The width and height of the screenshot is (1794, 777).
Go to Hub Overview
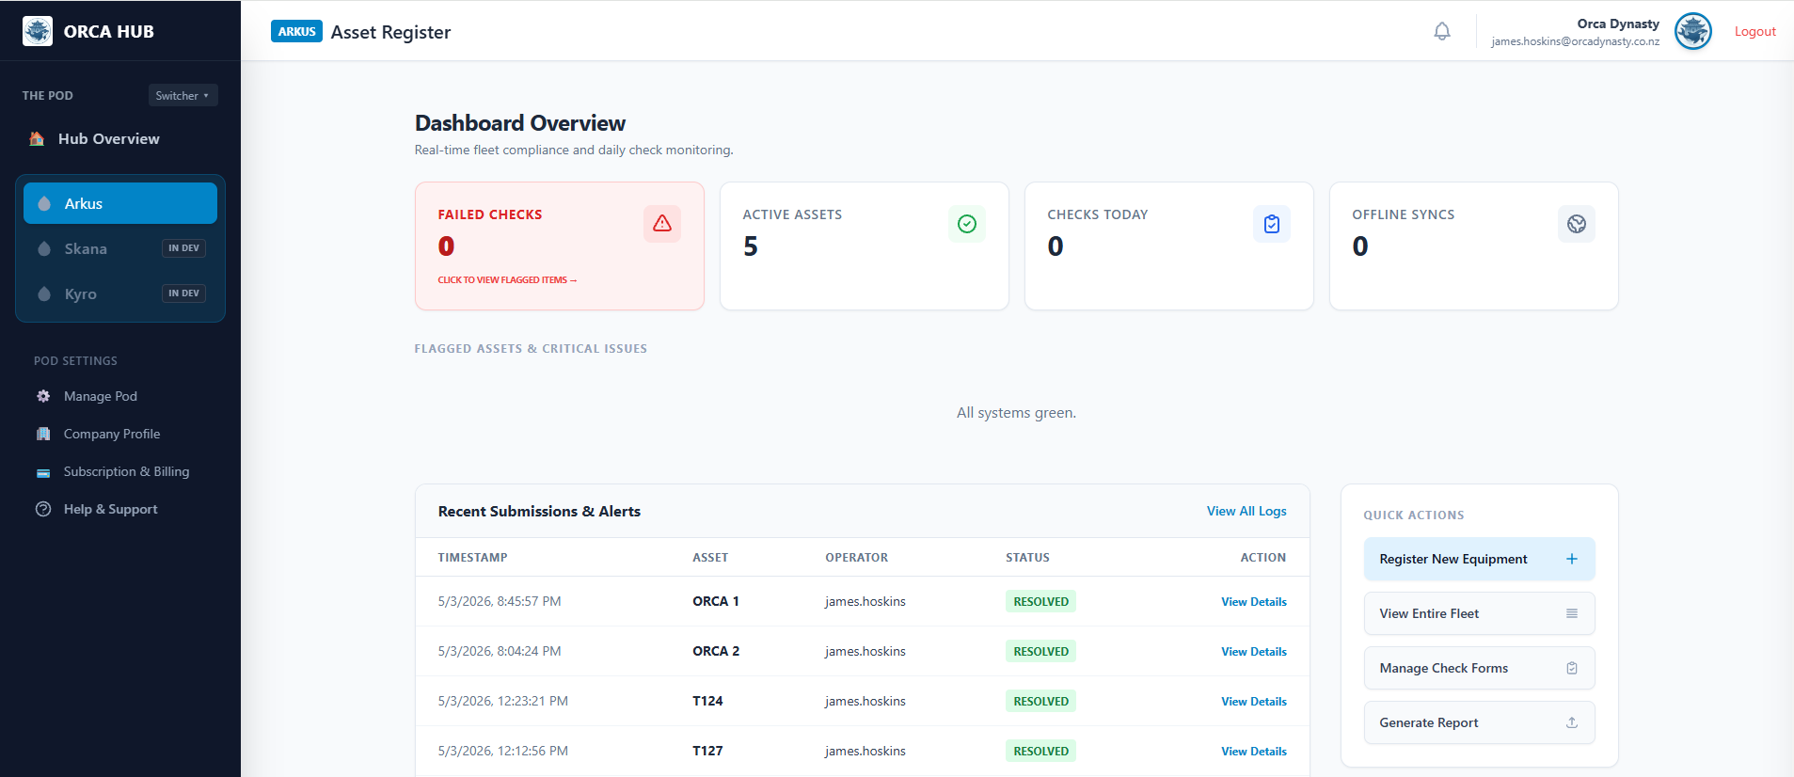click(109, 138)
